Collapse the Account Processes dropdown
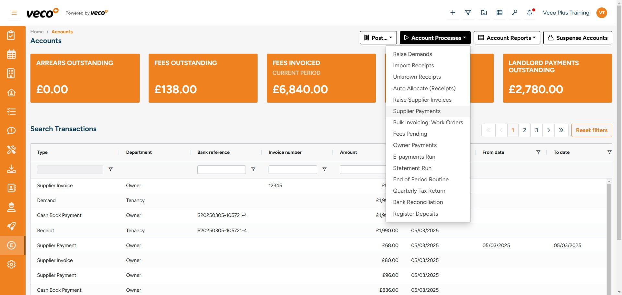The height and width of the screenshot is (295, 622). coord(435,38)
